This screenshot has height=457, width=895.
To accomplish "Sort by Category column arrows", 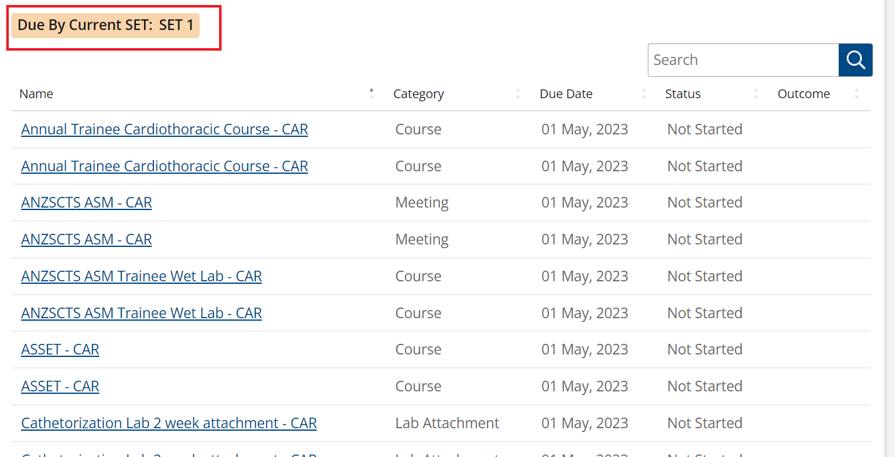I will [x=518, y=94].
